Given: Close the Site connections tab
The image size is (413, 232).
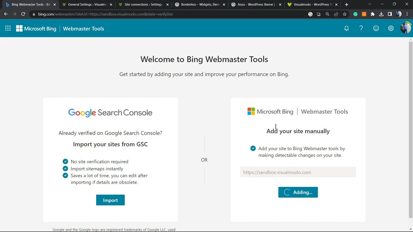Looking at the screenshot, I should tap(167, 5).
